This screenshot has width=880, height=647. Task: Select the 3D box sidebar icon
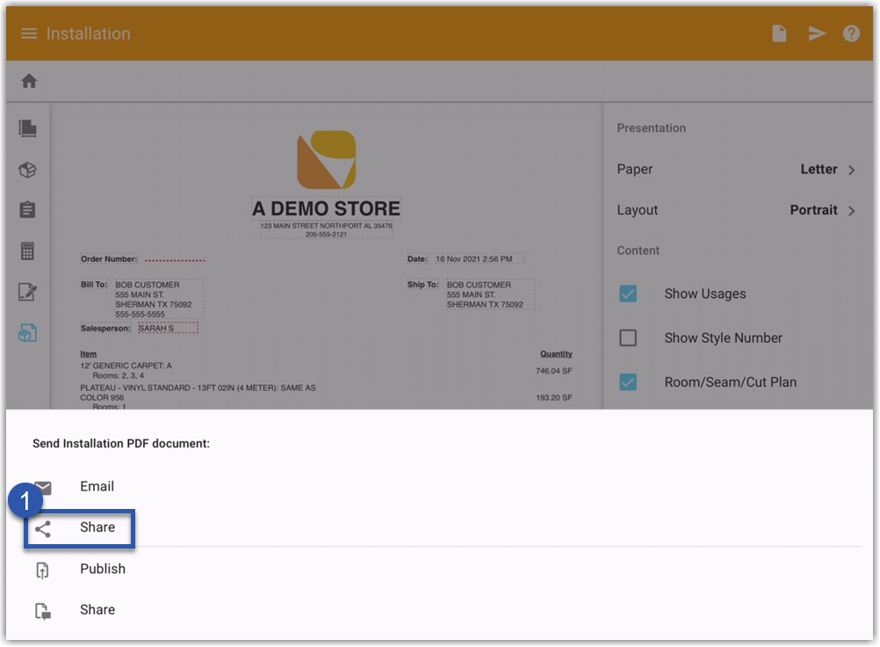coord(27,170)
